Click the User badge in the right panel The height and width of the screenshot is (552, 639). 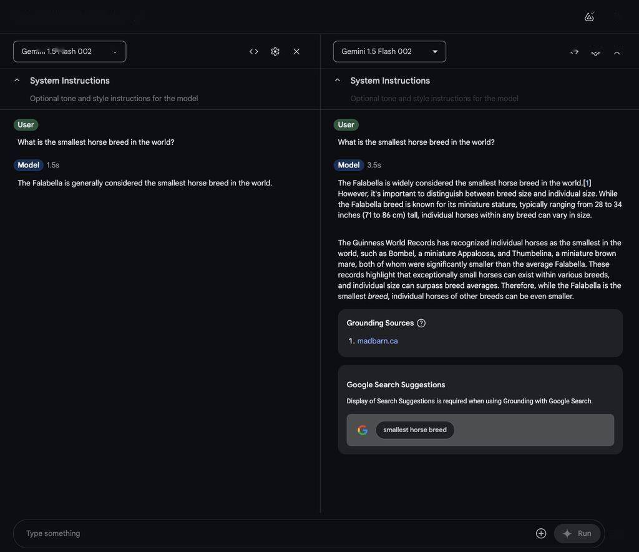[x=346, y=125]
